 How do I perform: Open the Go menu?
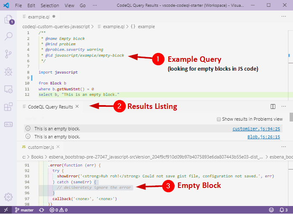(82, 5)
